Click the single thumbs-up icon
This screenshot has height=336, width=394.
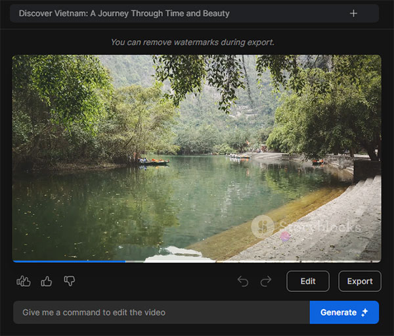point(47,281)
